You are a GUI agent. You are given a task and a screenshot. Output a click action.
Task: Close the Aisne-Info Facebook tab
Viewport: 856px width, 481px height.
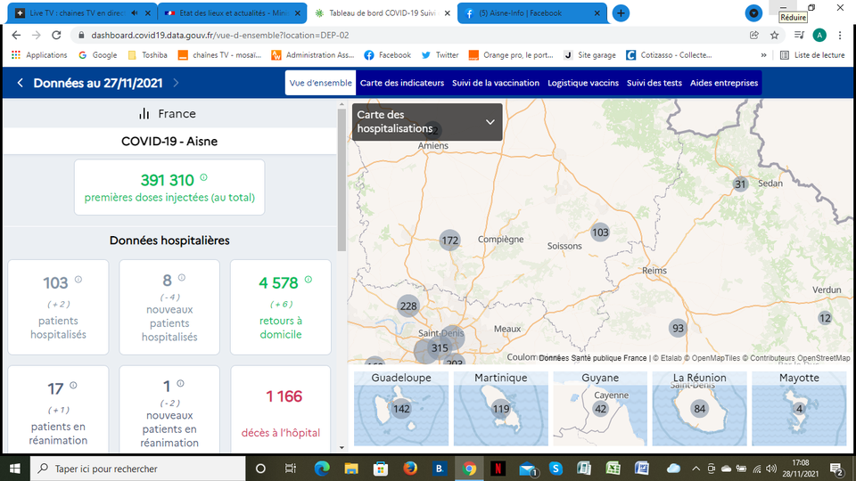coord(597,13)
